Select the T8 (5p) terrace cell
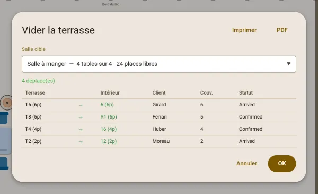The image size is (318, 194). click(x=33, y=117)
